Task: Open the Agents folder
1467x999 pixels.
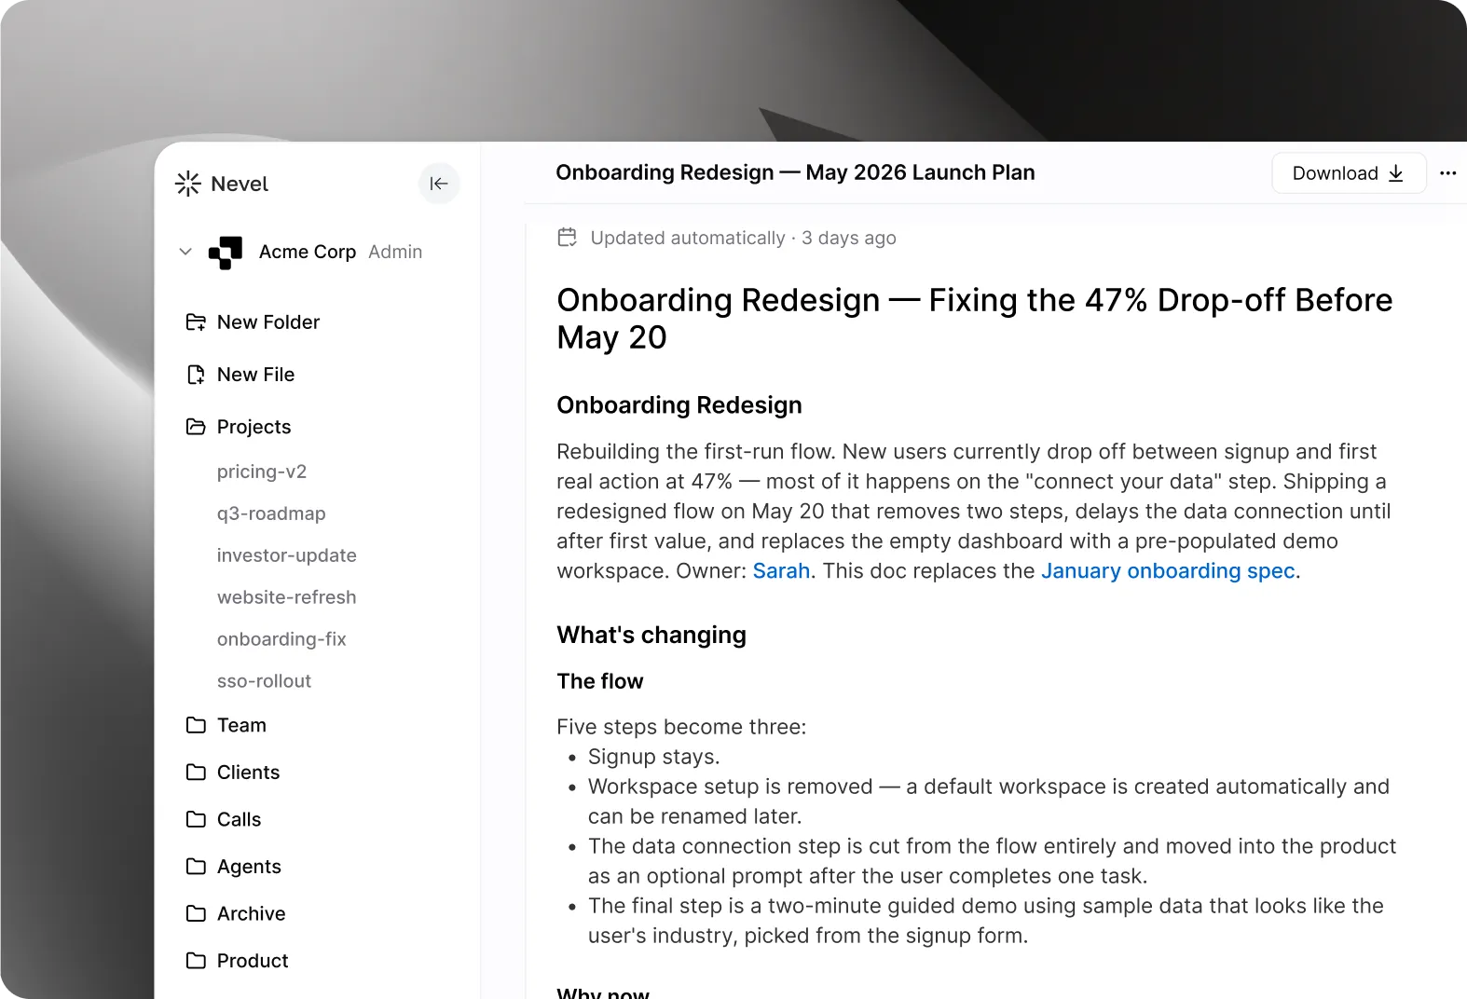Action: (248, 867)
